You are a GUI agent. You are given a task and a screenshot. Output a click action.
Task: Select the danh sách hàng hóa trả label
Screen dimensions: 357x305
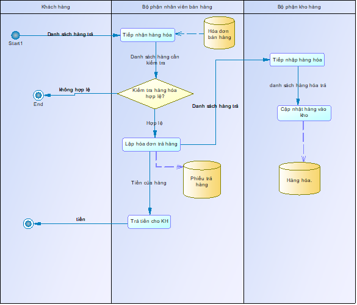[x=298, y=85]
